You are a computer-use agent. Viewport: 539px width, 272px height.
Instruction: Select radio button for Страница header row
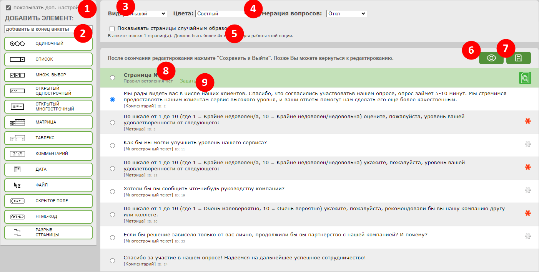click(x=112, y=78)
